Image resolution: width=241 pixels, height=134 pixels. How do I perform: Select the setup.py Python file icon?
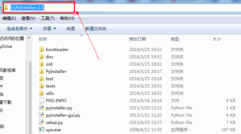click(x=42, y=122)
